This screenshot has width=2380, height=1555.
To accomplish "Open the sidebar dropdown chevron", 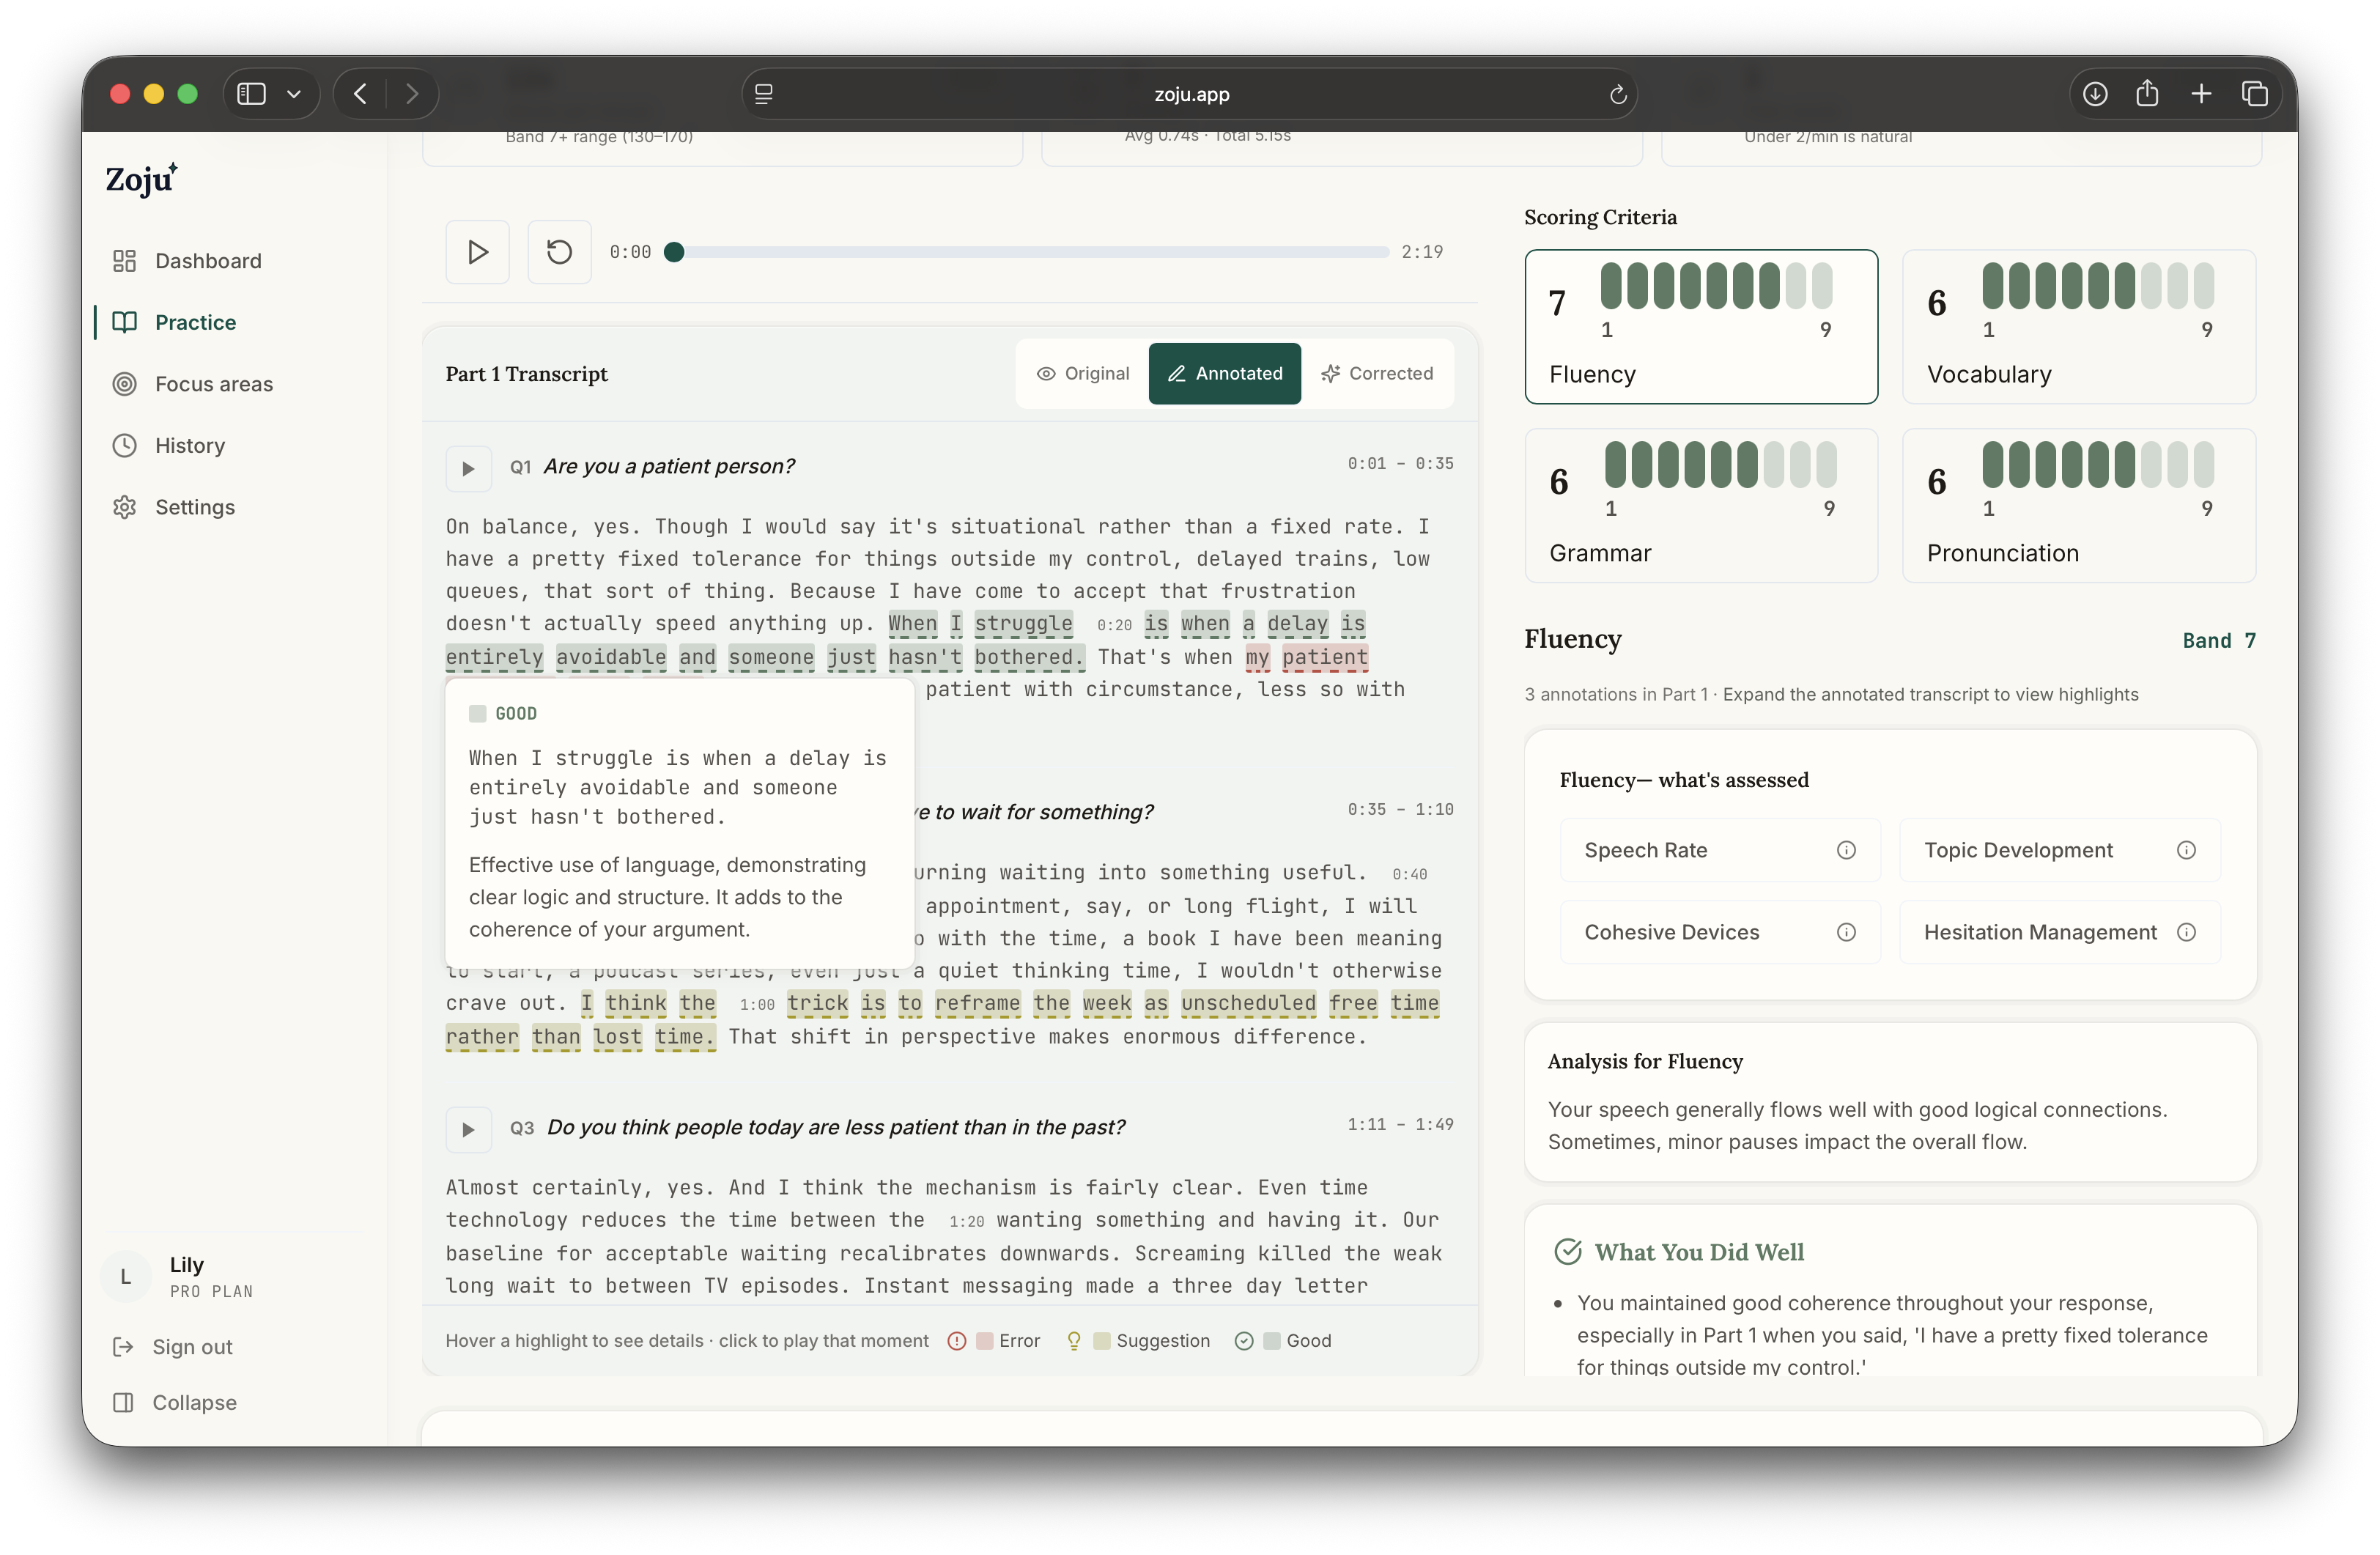I will (x=294, y=94).
